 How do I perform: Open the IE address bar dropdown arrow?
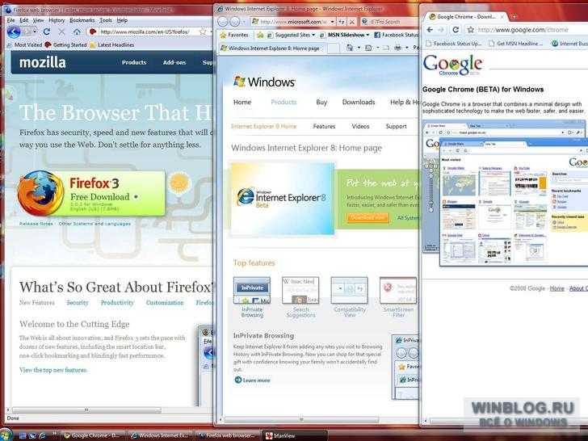pyautogui.click(x=332, y=22)
